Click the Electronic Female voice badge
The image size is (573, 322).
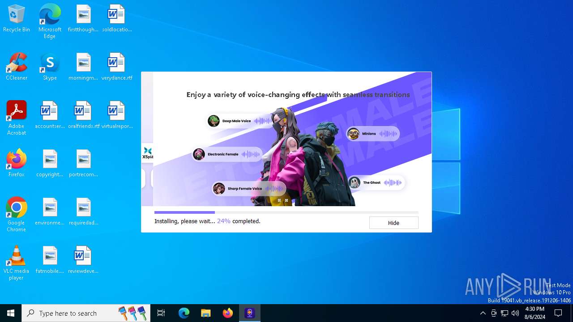click(x=227, y=154)
